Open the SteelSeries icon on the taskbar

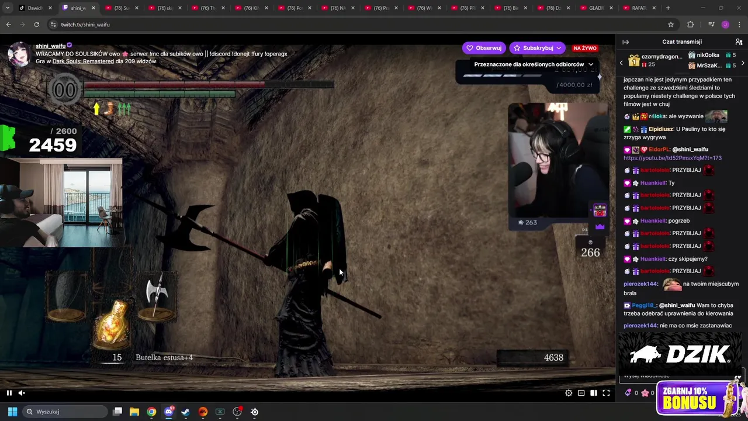(x=254, y=412)
